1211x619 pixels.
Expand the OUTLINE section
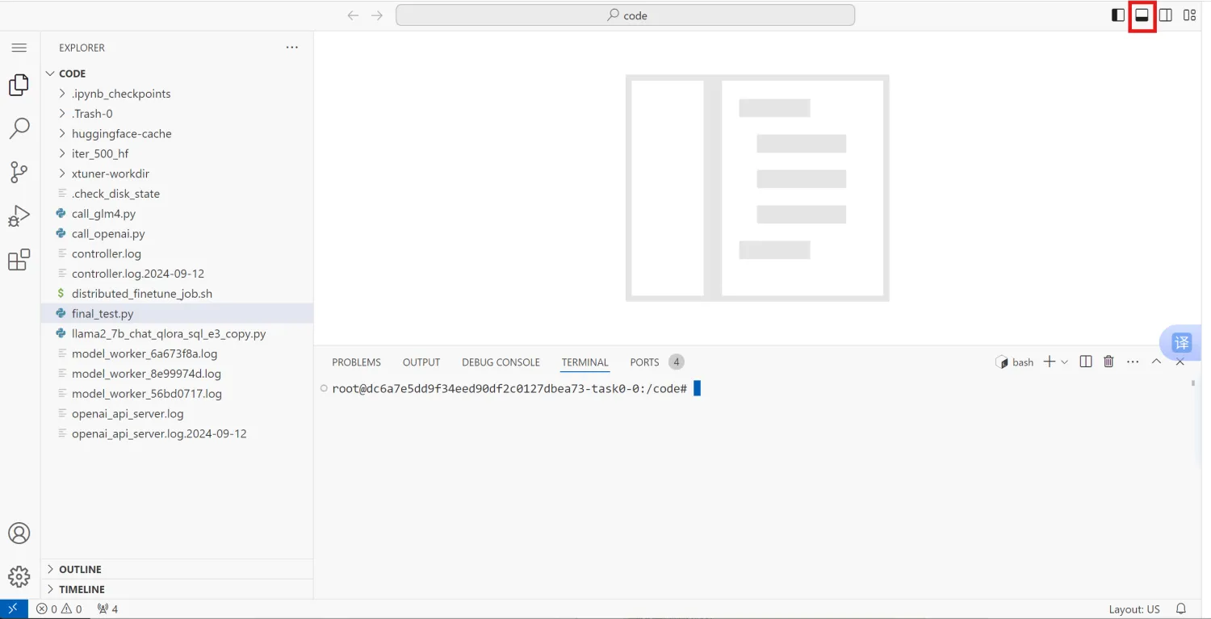(x=80, y=569)
